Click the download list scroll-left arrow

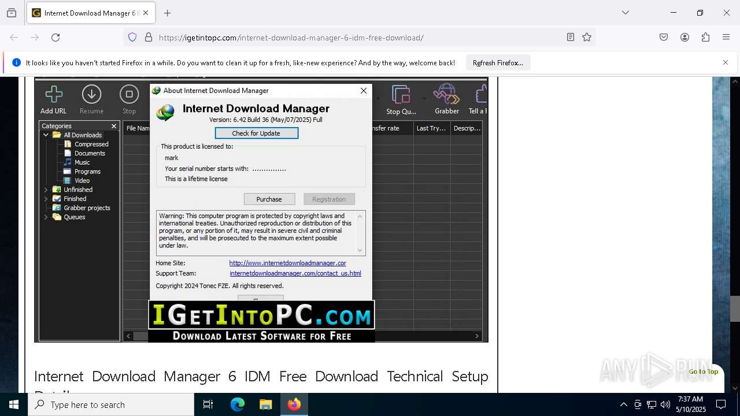click(128, 336)
